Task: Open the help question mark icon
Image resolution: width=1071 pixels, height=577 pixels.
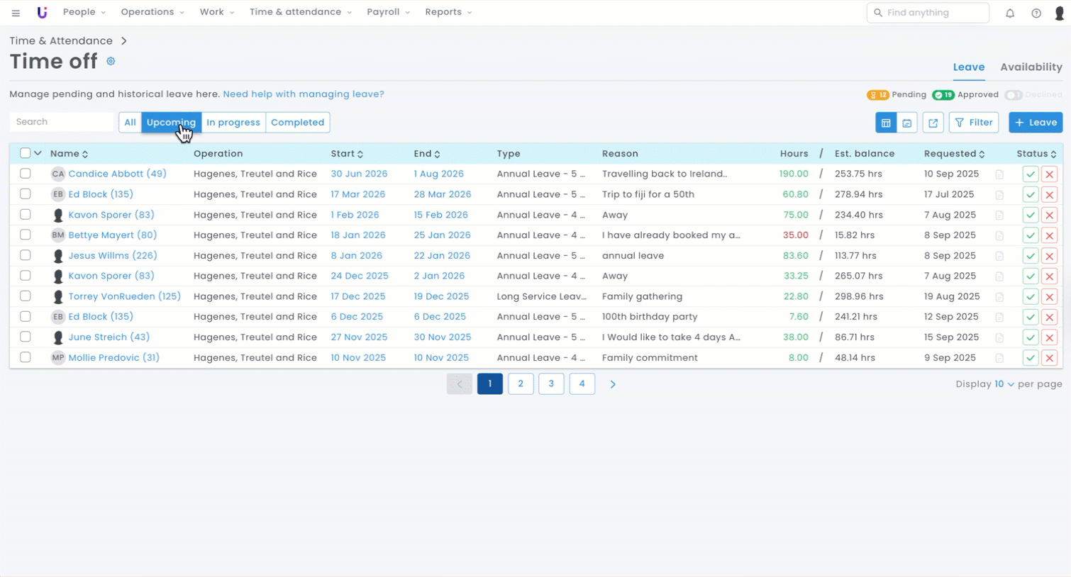Action: pyautogui.click(x=1036, y=13)
